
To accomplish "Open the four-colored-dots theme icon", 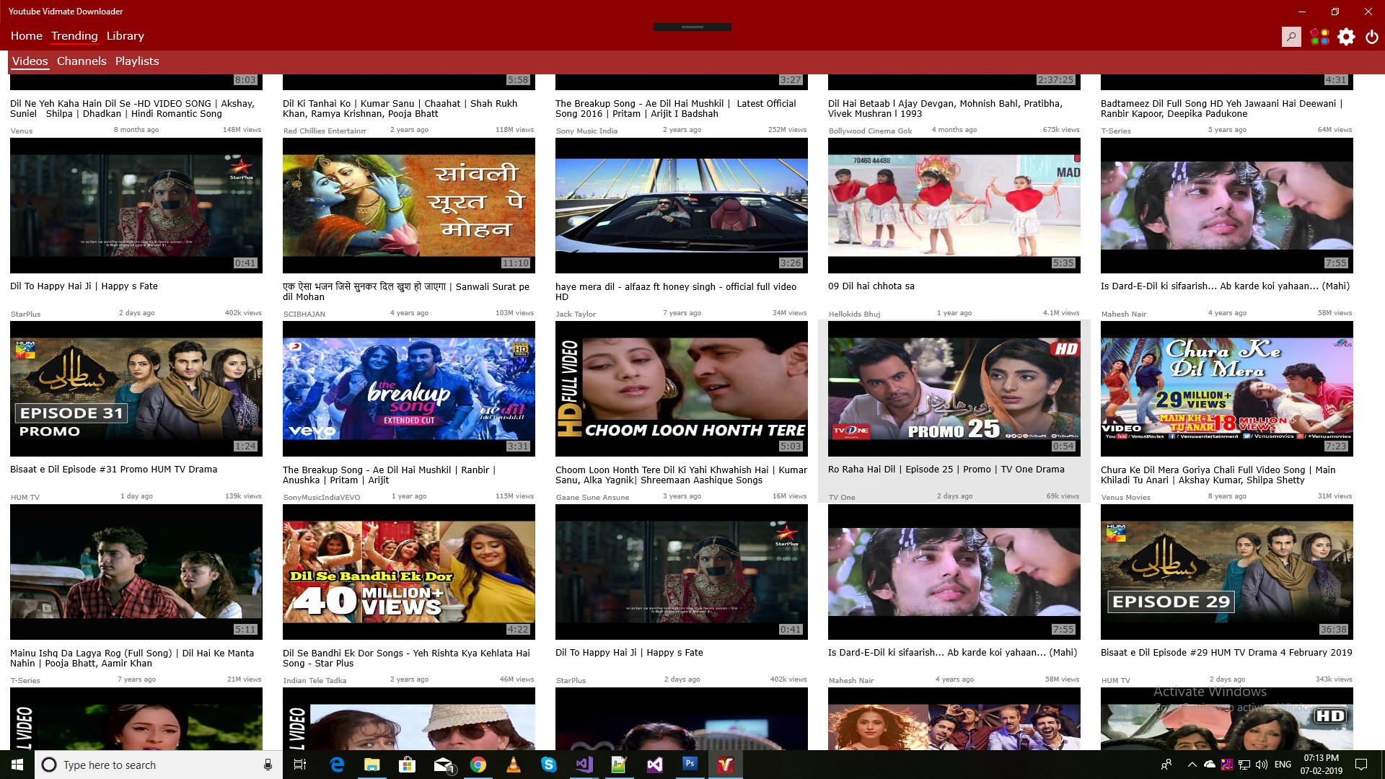I will pyautogui.click(x=1319, y=36).
